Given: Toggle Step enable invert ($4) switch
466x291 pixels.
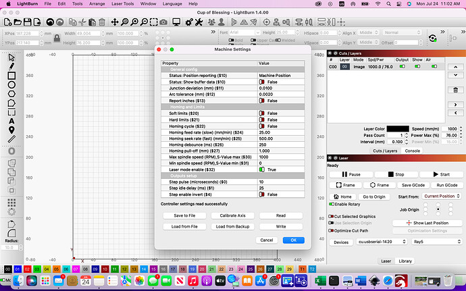Looking at the screenshot, I should 262,194.
